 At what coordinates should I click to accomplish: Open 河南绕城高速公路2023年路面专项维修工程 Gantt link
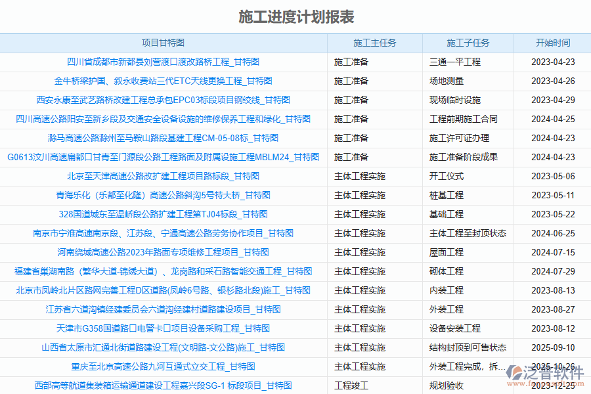(x=164, y=252)
